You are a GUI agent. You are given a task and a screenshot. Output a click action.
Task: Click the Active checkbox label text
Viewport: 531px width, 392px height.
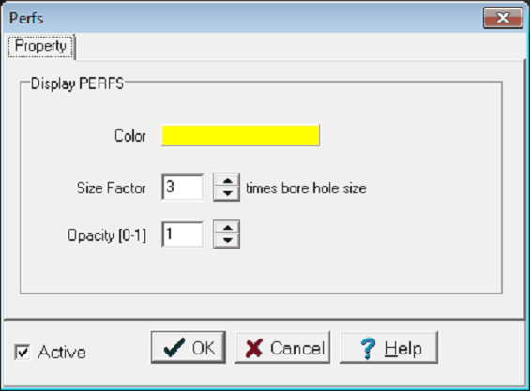click(62, 352)
